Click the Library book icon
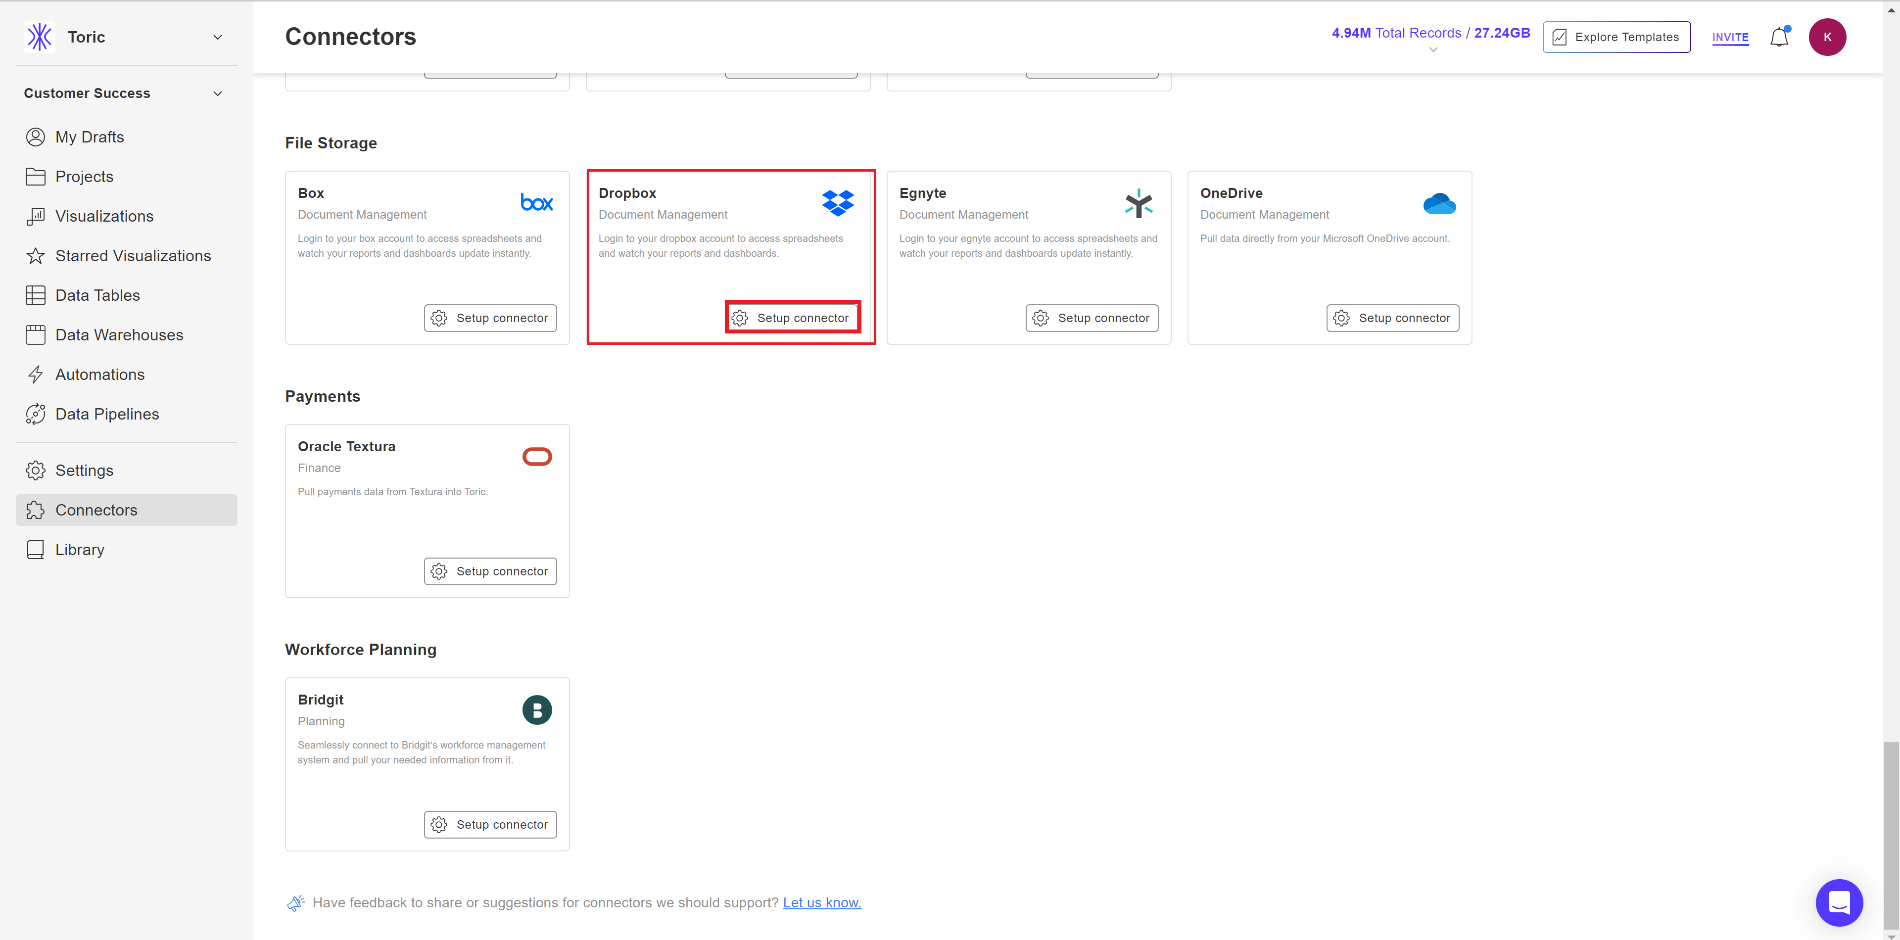The image size is (1900, 940). pos(36,550)
